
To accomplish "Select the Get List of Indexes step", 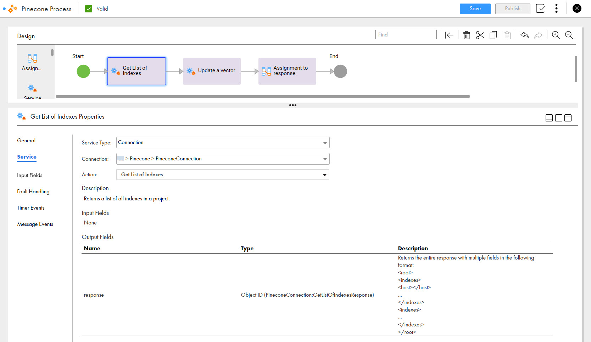I will click(x=136, y=71).
